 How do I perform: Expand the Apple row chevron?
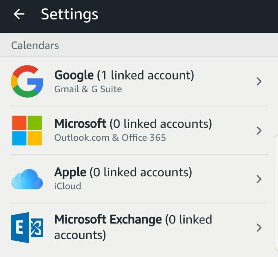pos(259,179)
